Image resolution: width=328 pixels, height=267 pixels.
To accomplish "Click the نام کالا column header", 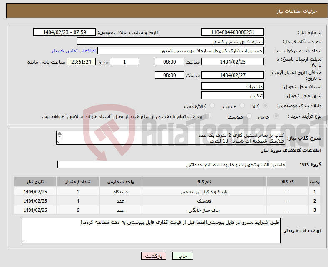I will (x=204, y=182).
